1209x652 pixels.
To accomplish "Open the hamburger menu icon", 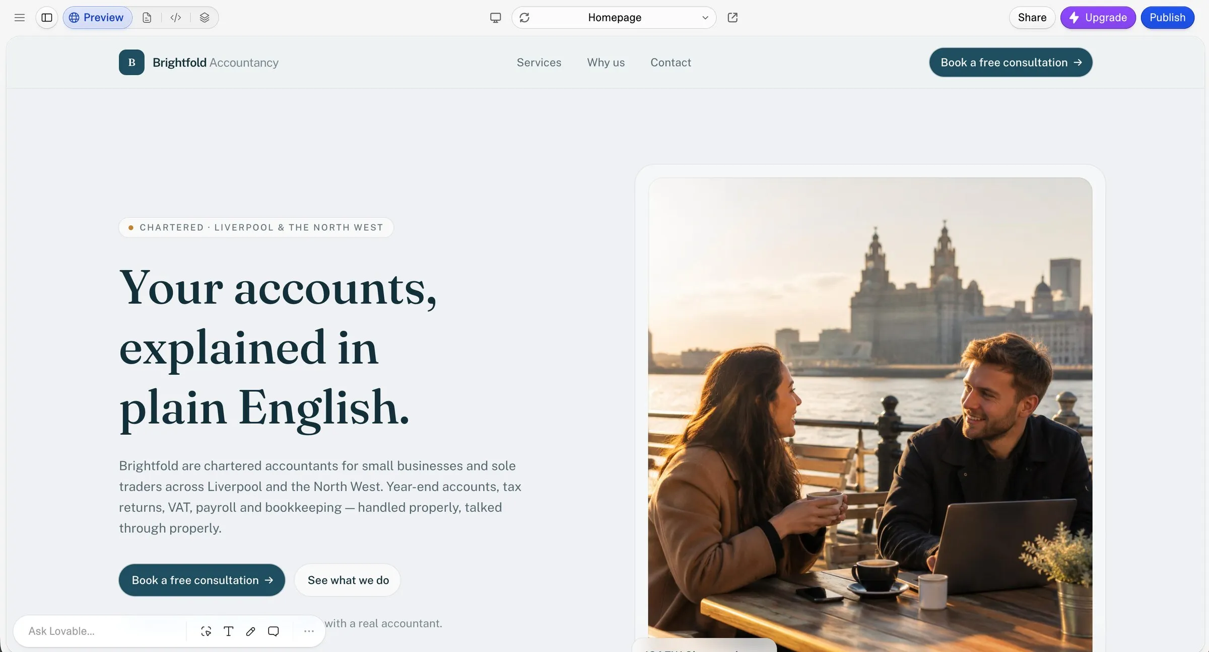I will [x=20, y=18].
